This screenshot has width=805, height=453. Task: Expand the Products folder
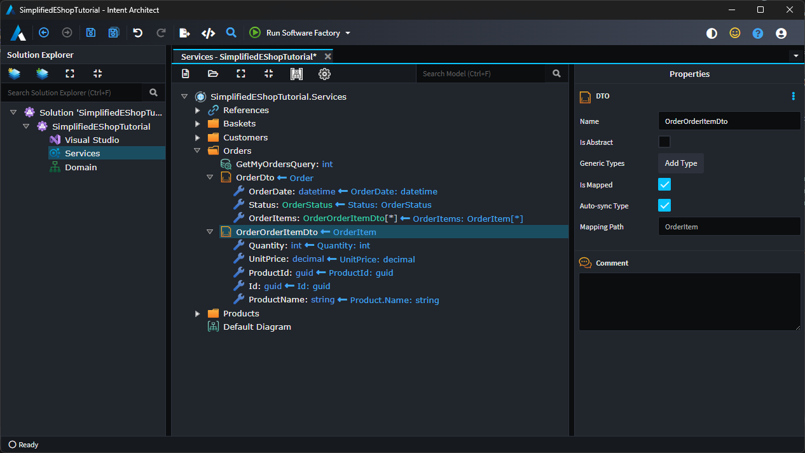(x=198, y=313)
